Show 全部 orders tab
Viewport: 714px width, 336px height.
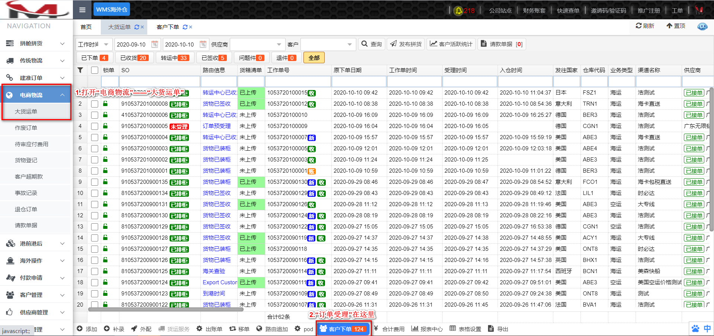(314, 58)
